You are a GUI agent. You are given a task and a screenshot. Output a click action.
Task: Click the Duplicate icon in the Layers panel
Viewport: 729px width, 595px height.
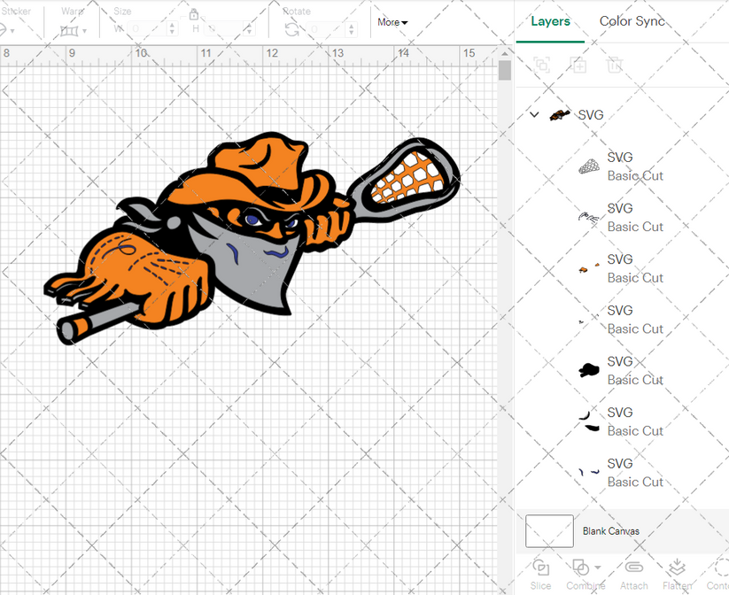pyautogui.click(x=579, y=65)
